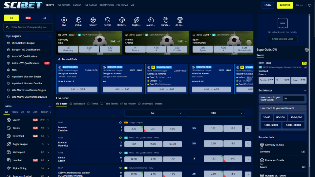This screenshot has height=177, width=315.
Task: Open the 1x2 market dropdown
Action: tap(154, 113)
